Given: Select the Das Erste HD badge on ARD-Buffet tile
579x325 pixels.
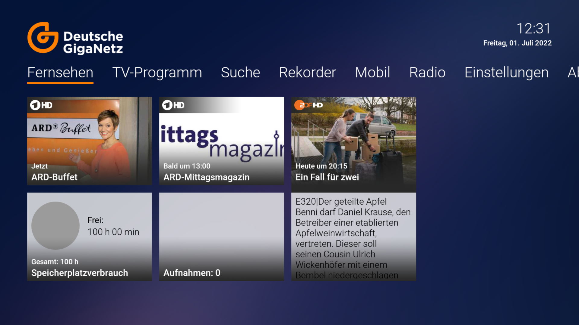Looking at the screenshot, I should pyautogui.click(x=41, y=105).
